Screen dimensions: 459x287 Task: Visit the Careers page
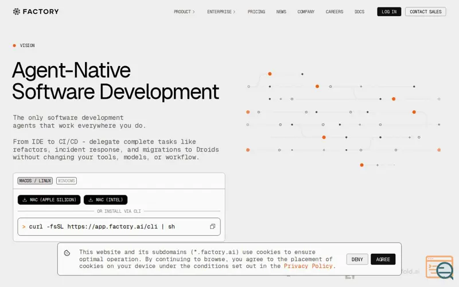pos(334,11)
